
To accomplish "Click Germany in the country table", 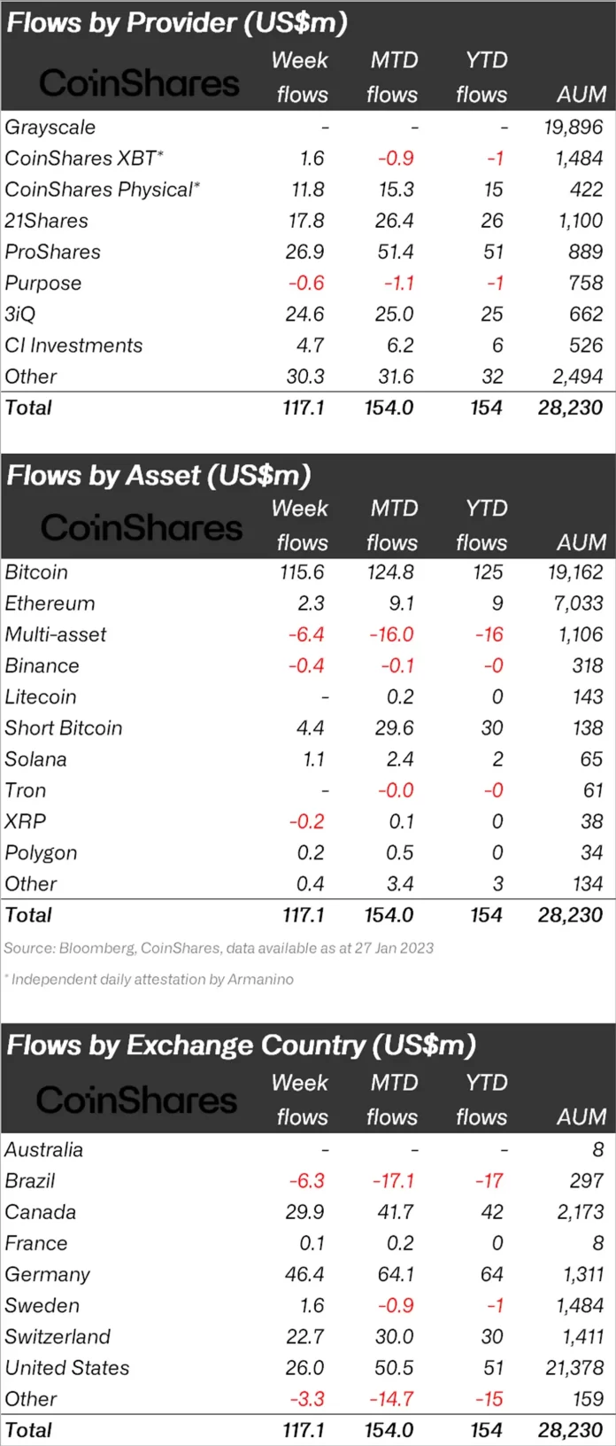I will [48, 1275].
